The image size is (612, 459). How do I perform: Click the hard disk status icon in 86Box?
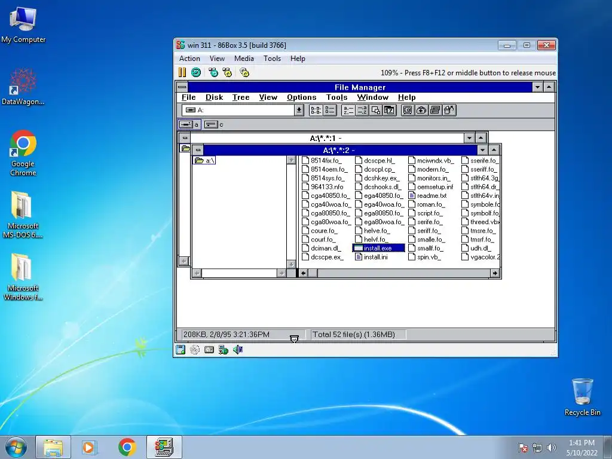209,350
